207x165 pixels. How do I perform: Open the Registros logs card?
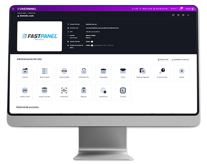pos(84,92)
